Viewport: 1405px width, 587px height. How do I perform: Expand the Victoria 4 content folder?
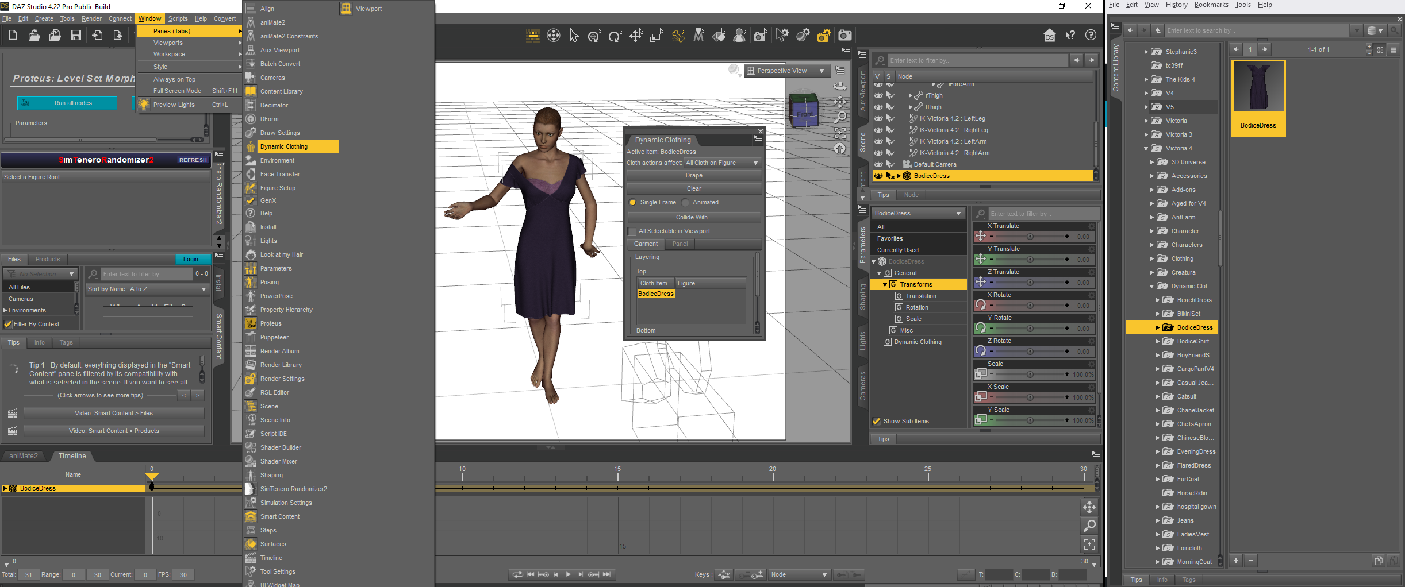1145,148
